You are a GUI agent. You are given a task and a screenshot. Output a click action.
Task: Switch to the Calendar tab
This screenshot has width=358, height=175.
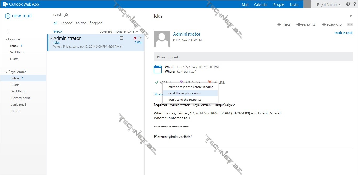click(261, 4)
